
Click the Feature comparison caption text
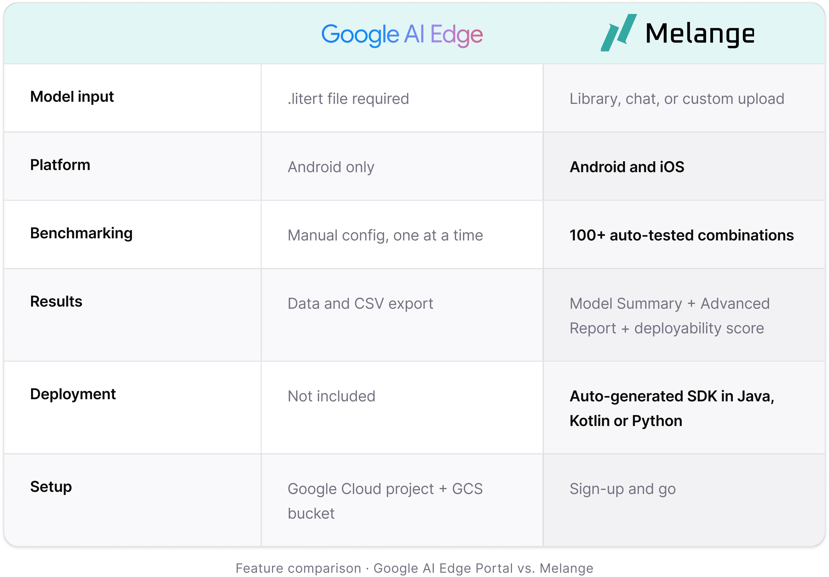click(414, 568)
